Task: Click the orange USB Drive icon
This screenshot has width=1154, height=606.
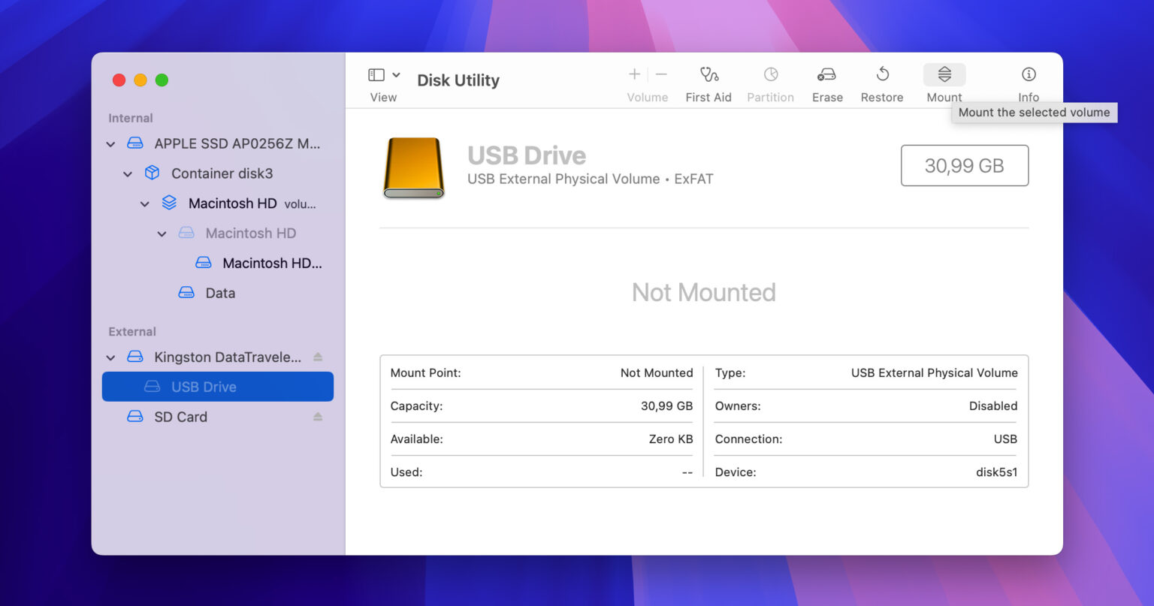Action: coord(413,167)
